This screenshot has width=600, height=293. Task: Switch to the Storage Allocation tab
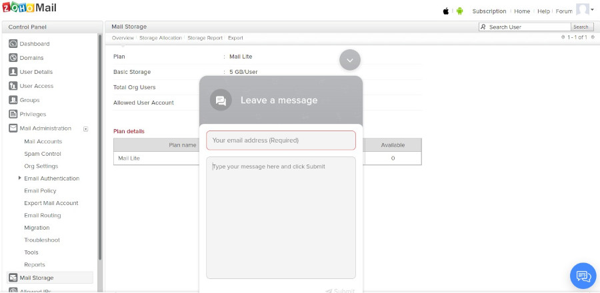tap(161, 38)
